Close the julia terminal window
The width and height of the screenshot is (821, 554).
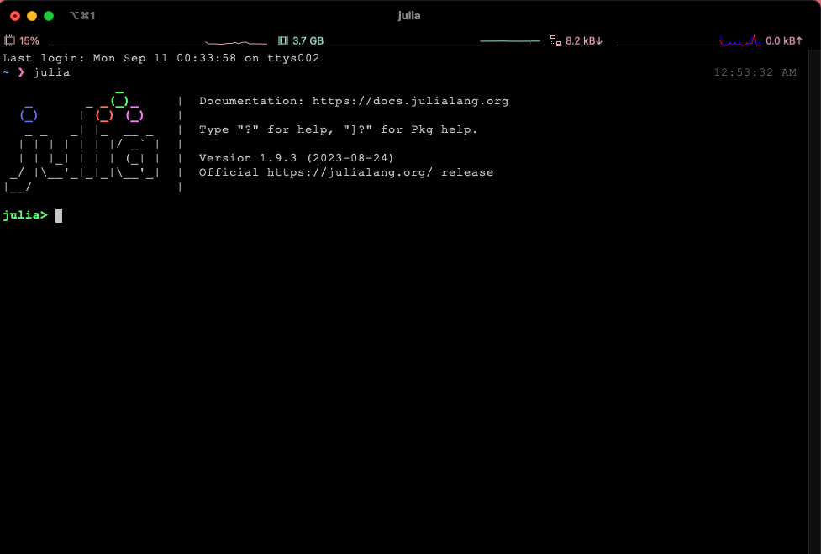click(15, 16)
